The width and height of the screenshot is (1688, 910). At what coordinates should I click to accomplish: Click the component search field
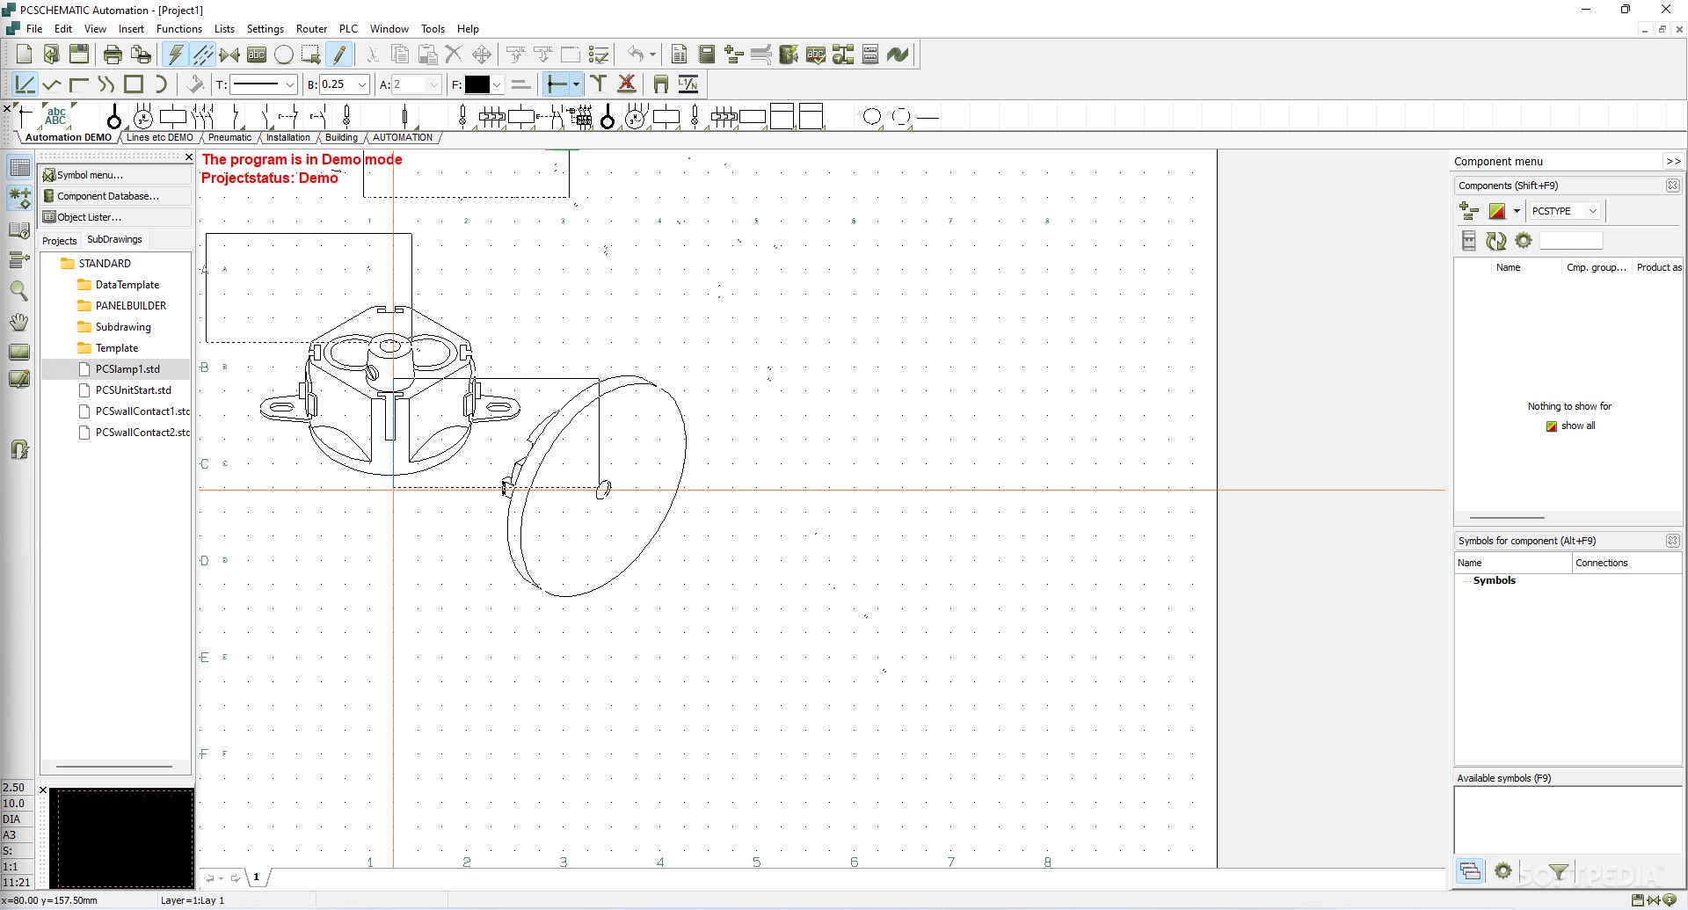pyautogui.click(x=1571, y=241)
